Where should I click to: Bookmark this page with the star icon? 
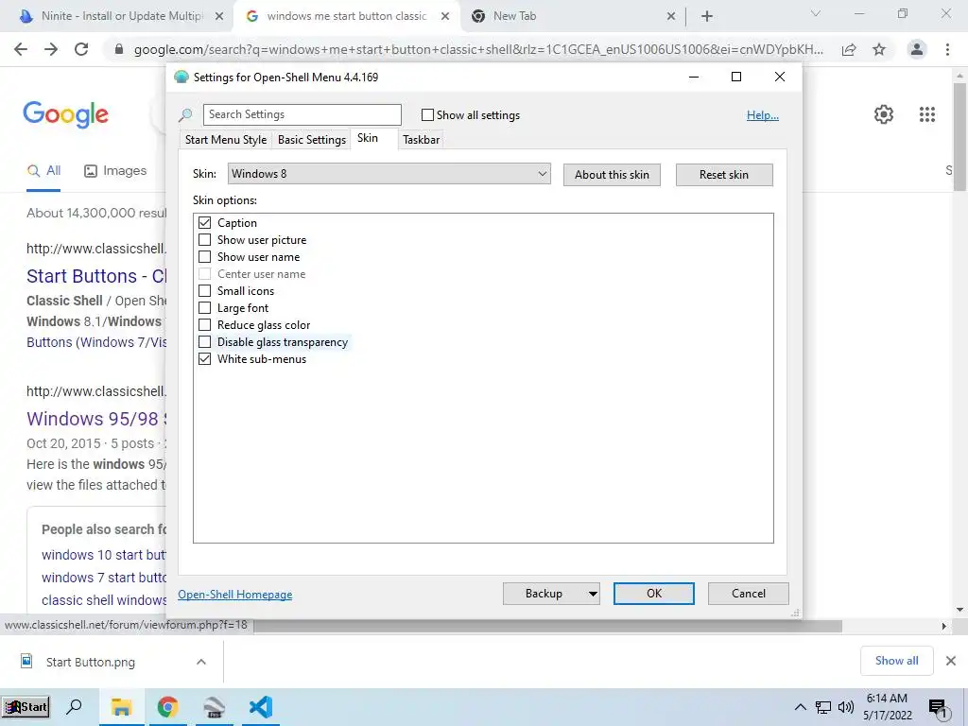click(x=879, y=49)
